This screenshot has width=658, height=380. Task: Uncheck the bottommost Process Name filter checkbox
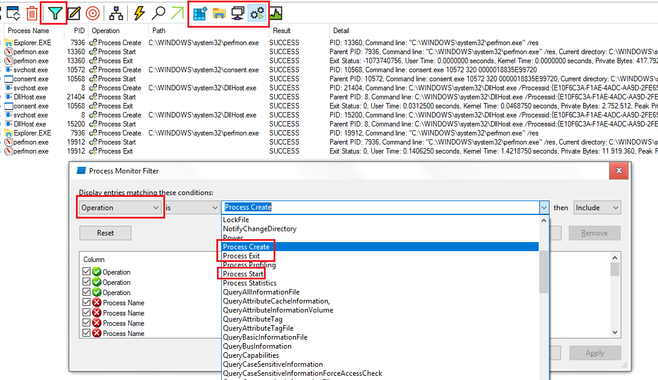point(86,333)
